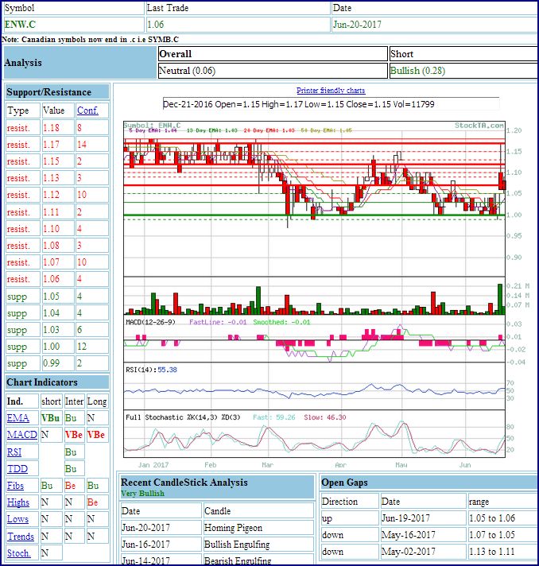This screenshot has width=539, height=566.
Task: Select the resistance value 1.07
Action: [51, 262]
